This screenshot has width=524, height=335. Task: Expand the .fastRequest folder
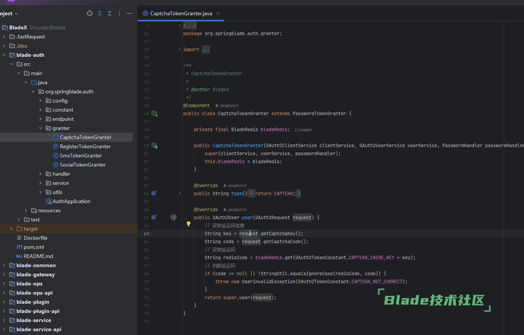coord(4,37)
